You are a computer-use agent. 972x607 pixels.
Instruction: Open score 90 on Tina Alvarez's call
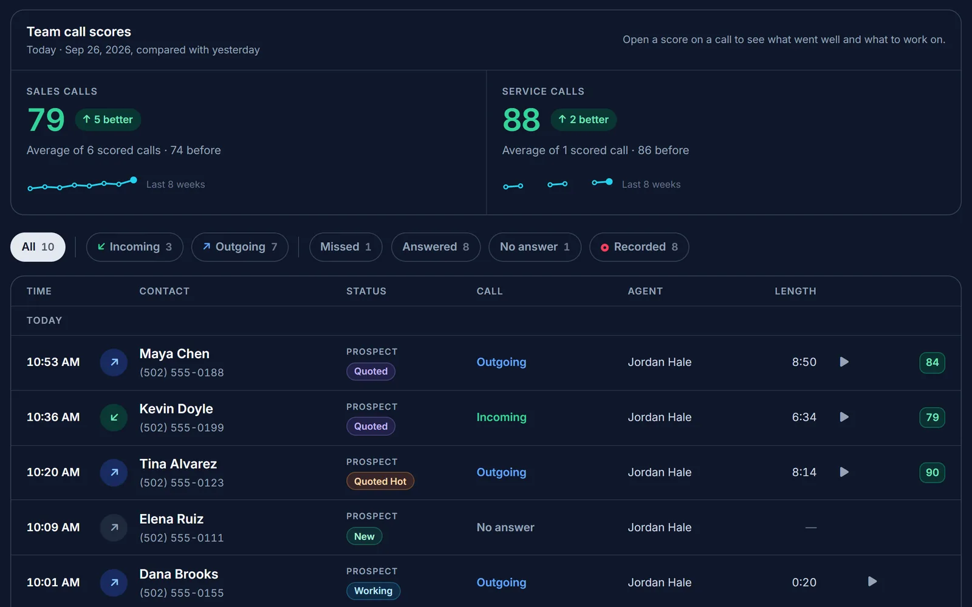click(x=932, y=472)
